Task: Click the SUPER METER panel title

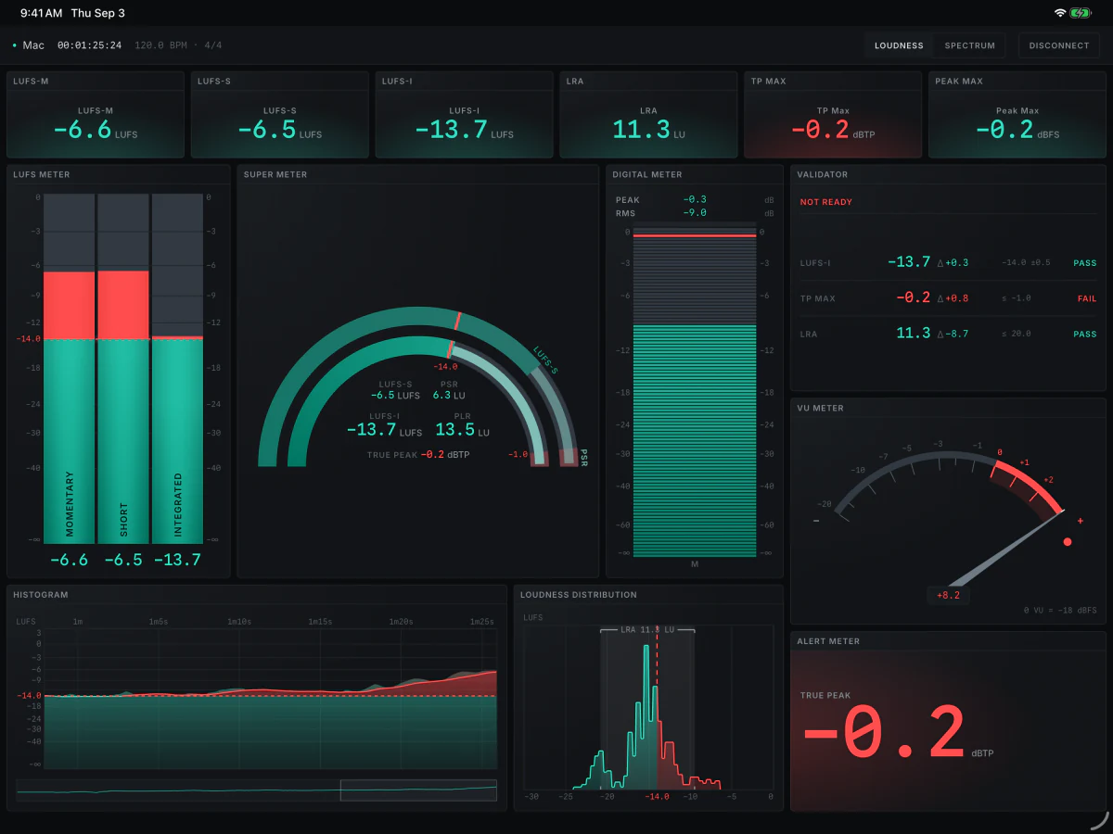Action: 275,174
